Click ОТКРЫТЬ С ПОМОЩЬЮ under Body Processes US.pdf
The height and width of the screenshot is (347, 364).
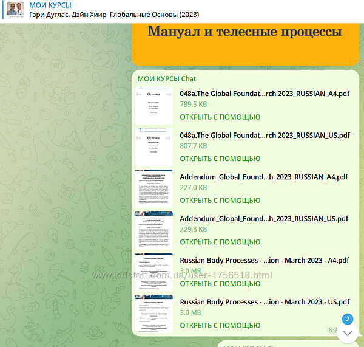(x=220, y=325)
